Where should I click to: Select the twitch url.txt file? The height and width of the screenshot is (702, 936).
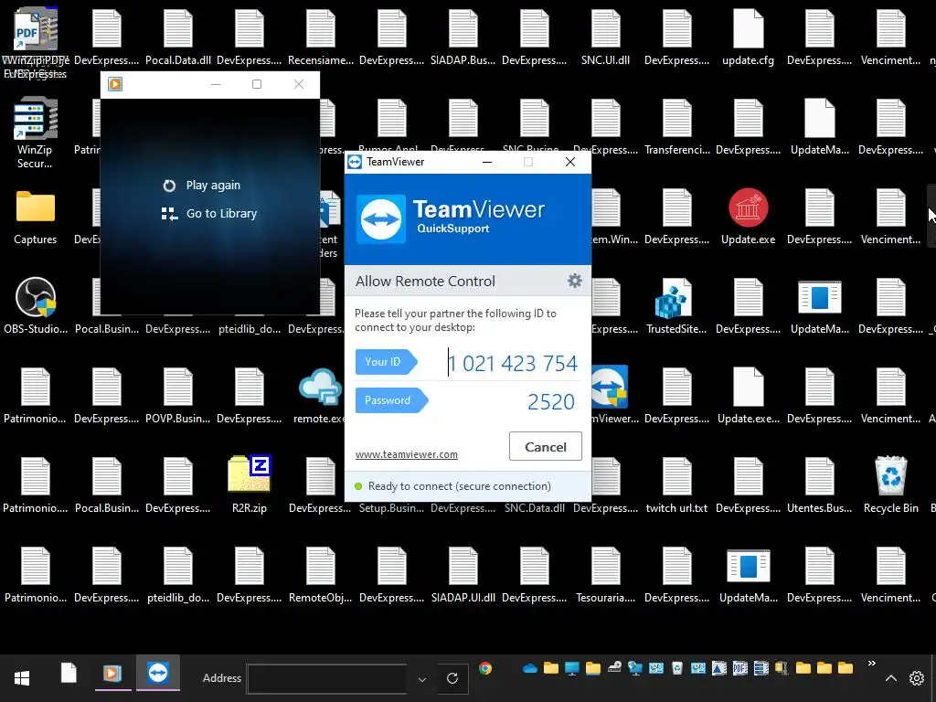click(x=676, y=484)
